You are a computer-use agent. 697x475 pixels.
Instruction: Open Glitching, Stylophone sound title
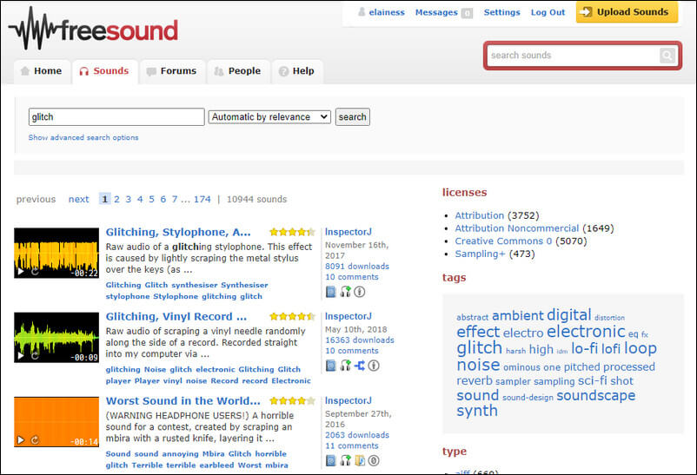click(178, 233)
